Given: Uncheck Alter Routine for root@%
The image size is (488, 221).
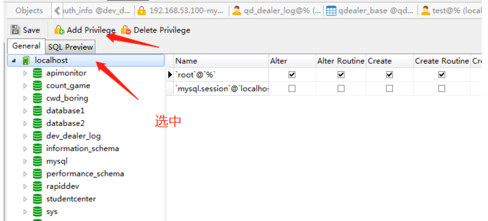Looking at the screenshot, I should (341, 74).
